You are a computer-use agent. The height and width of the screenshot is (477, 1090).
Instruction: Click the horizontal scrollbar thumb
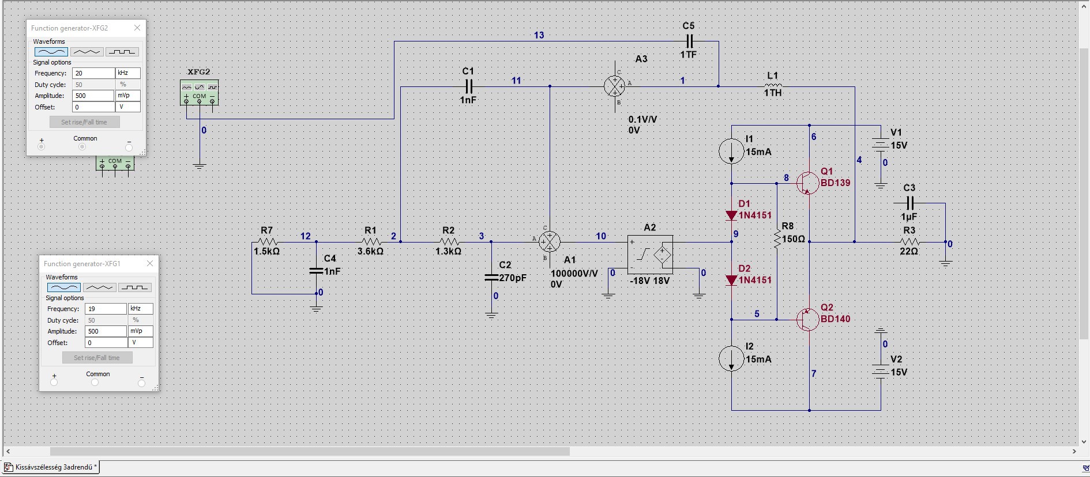point(310,452)
